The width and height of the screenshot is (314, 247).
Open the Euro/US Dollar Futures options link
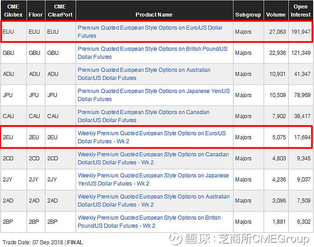click(x=150, y=31)
